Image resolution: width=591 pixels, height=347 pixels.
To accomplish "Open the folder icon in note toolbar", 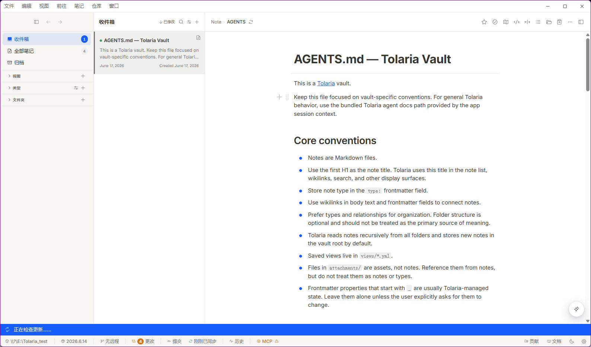I will pos(549,22).
